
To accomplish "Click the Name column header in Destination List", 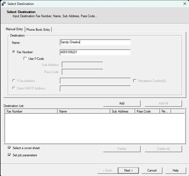I will [x=83, y=111].
